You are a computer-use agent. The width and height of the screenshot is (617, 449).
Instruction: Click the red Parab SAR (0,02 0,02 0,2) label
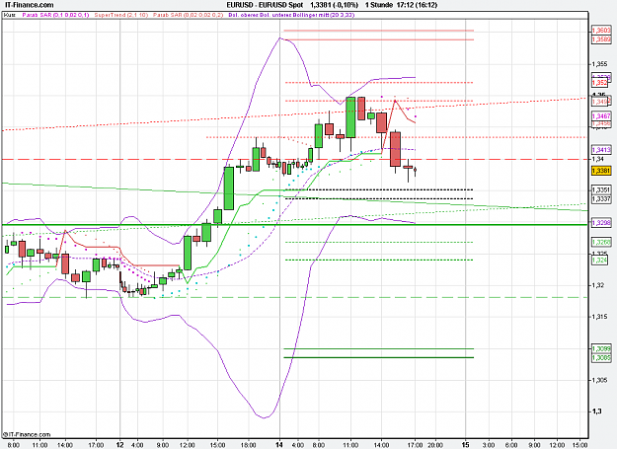pyautogui.click(x=189, y=15)
